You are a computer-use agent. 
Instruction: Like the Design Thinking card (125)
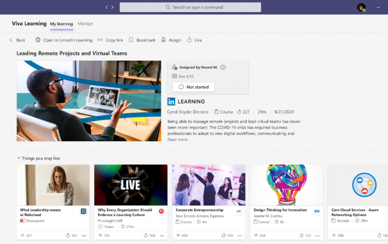pos(302,235)
